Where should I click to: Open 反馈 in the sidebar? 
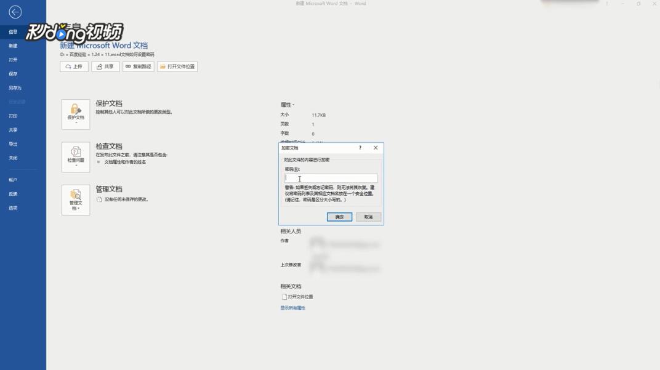click(13, 194)
